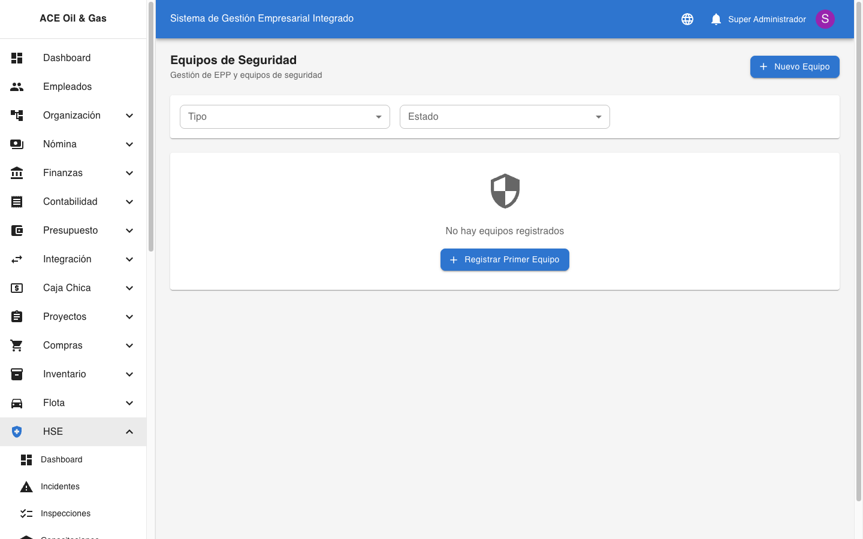863x539 pixels.
Task: Click the Flota vehicle icon
Action: click(17, 402)
